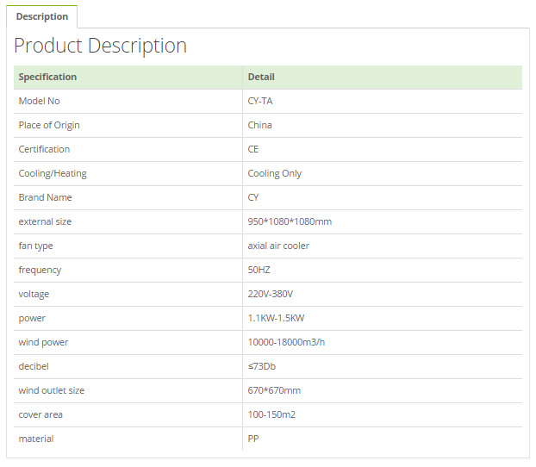The width and height of the screenshot is (536, 467).
Task: Click the Place of Origin label
Action: 49,126
